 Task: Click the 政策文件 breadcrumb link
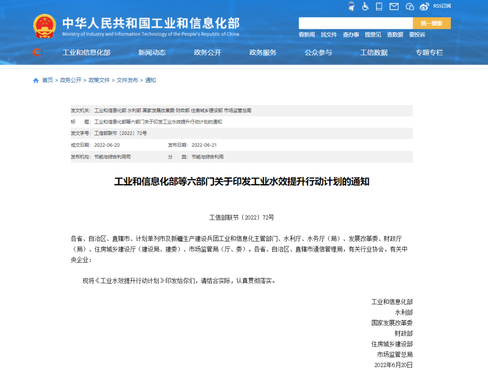point(99,80)
